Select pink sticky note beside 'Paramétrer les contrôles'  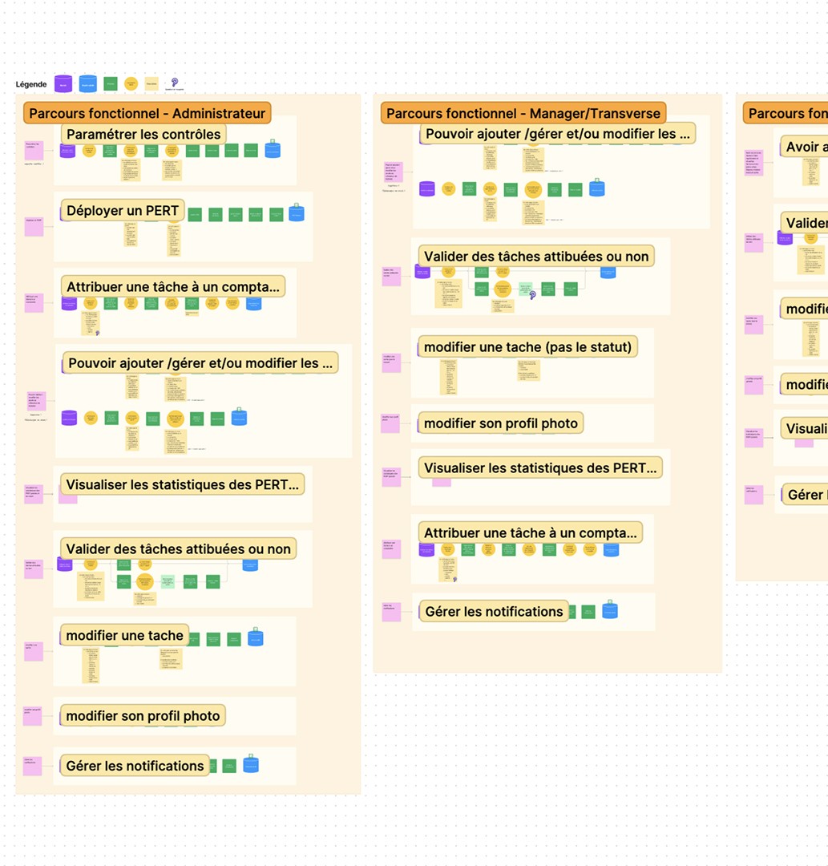coord(34,150)
